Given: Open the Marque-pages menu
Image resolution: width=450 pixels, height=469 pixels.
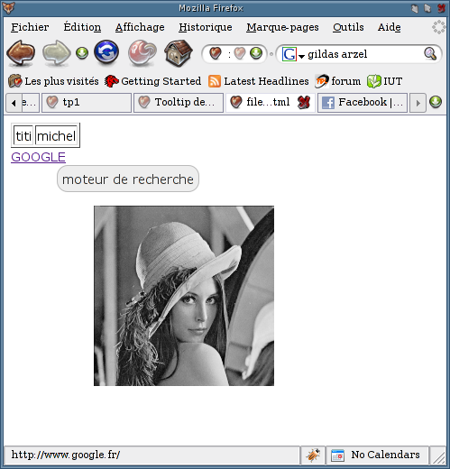Looking at the screenshot, I should [282, 27].
